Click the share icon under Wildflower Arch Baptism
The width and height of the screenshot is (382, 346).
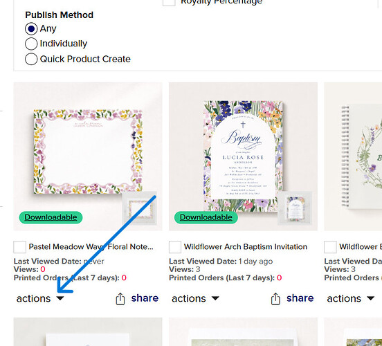click(x=275, y=299)
